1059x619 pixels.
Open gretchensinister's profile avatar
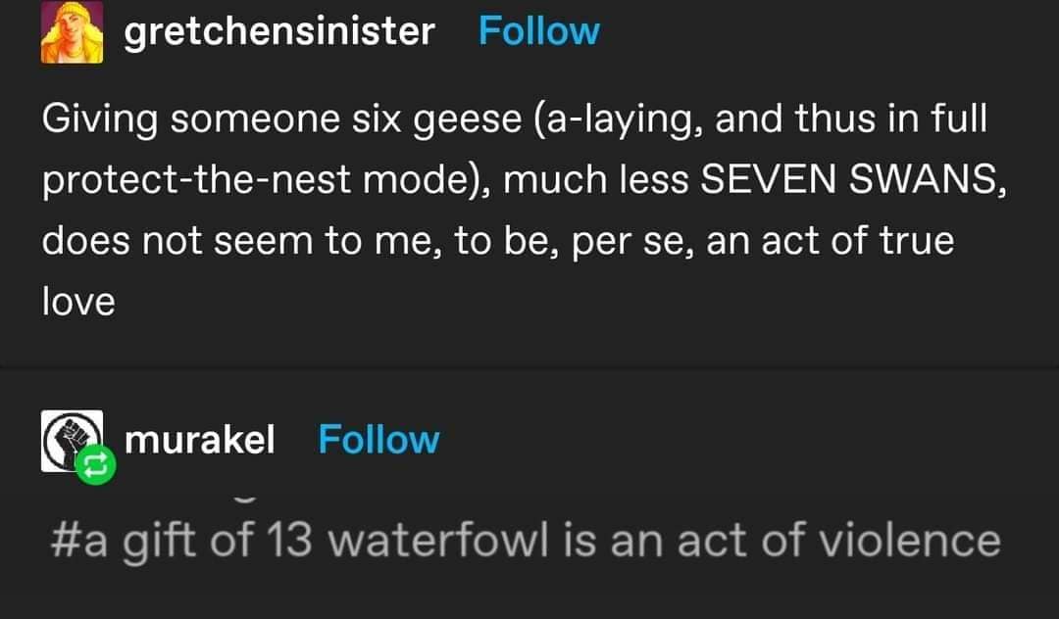point(71,32)
